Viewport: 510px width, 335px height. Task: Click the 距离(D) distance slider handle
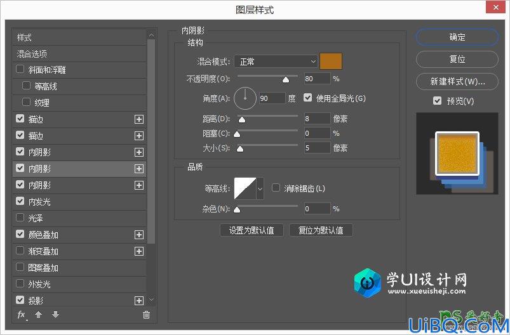pyautogui.click(x=242, y=119)
